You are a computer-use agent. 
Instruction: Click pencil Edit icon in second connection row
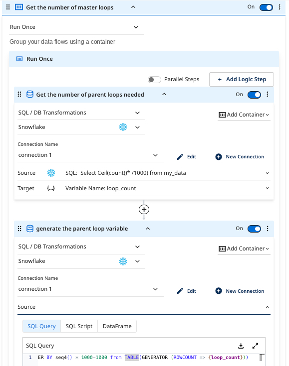(x=180, y=291)
